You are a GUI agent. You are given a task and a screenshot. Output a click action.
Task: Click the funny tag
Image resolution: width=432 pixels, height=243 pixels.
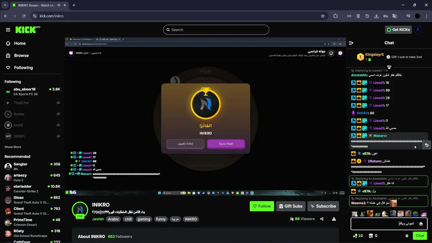point(161,219)
